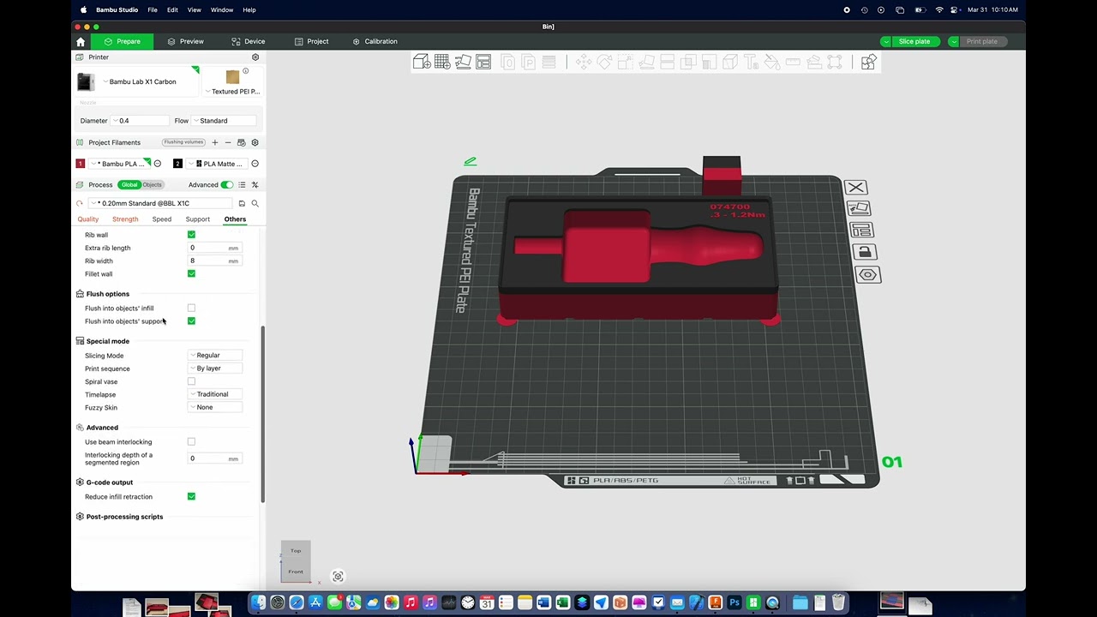Add a filament with the plus icon

(x=215, y=142)
